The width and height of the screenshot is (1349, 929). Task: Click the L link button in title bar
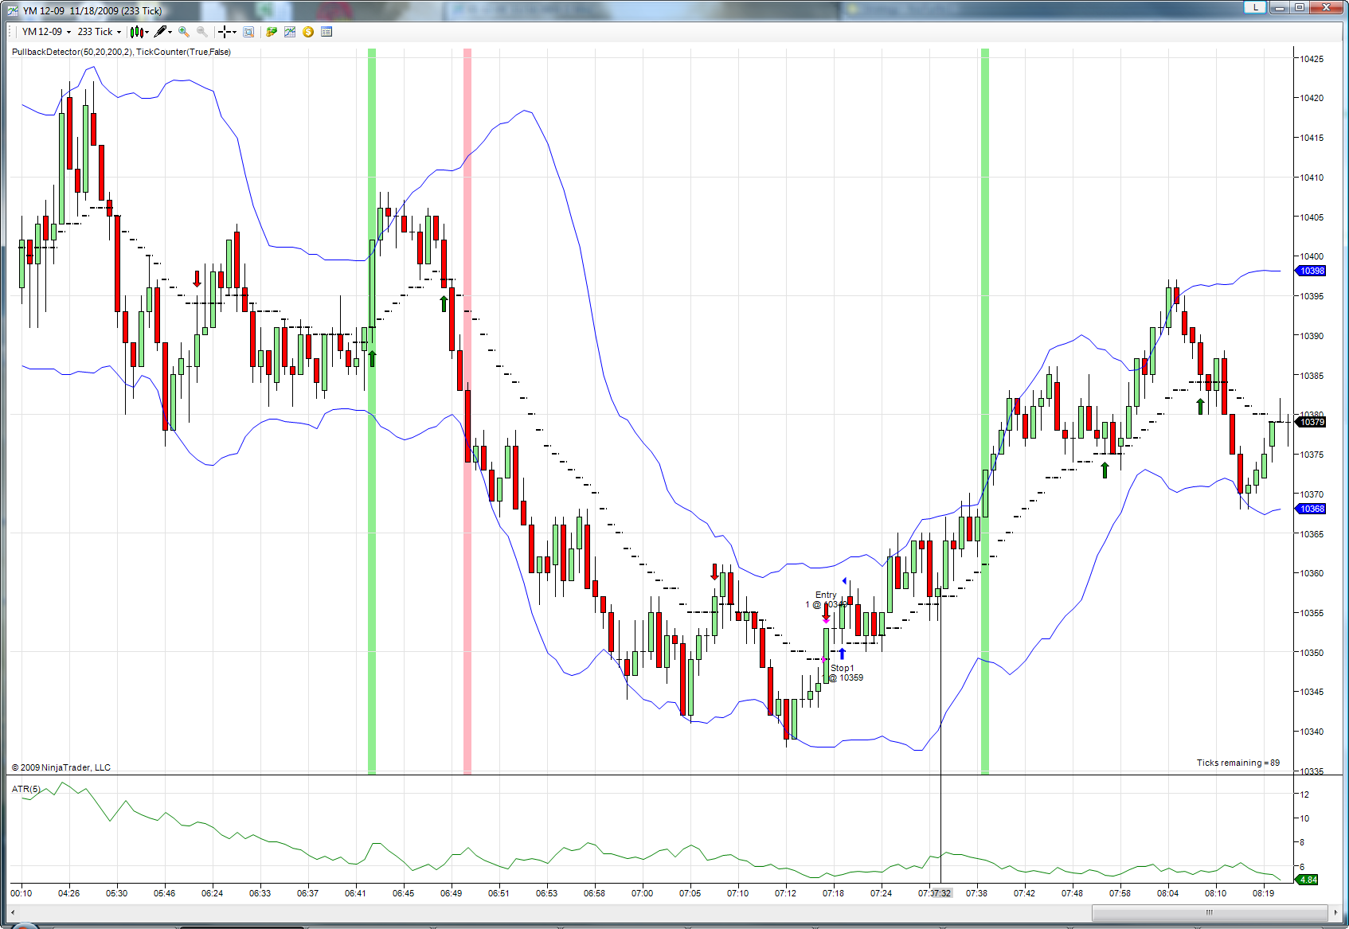click(1255, 7)
